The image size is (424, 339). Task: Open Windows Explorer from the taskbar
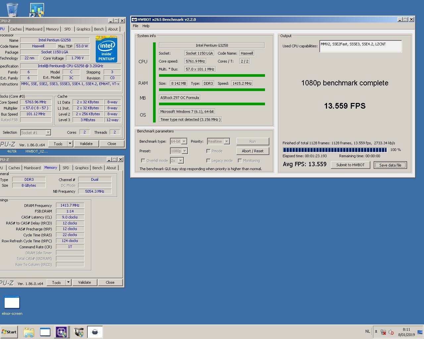tap(29, 332)
